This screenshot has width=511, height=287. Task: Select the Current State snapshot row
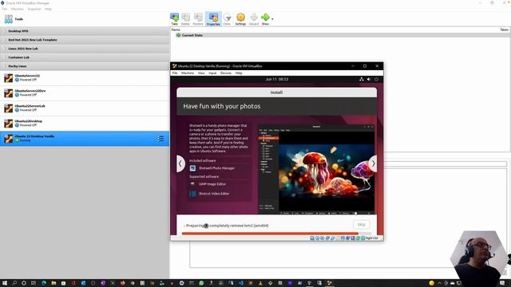[339, 35]
